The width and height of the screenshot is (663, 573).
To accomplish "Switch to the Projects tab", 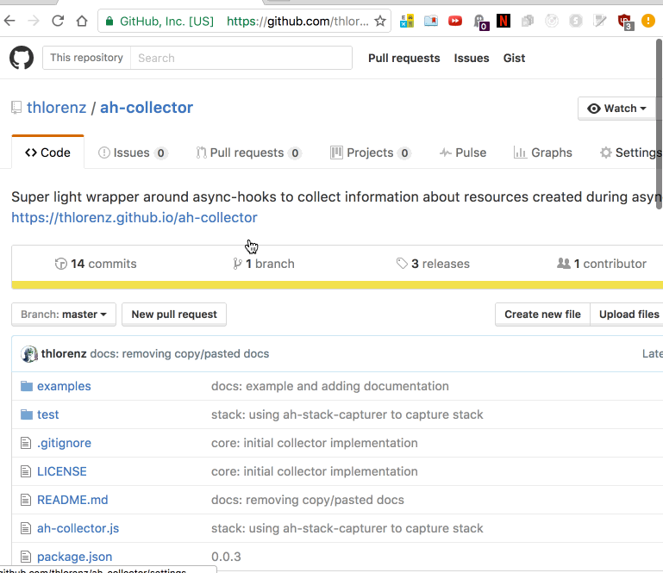I will pos(371,153).
